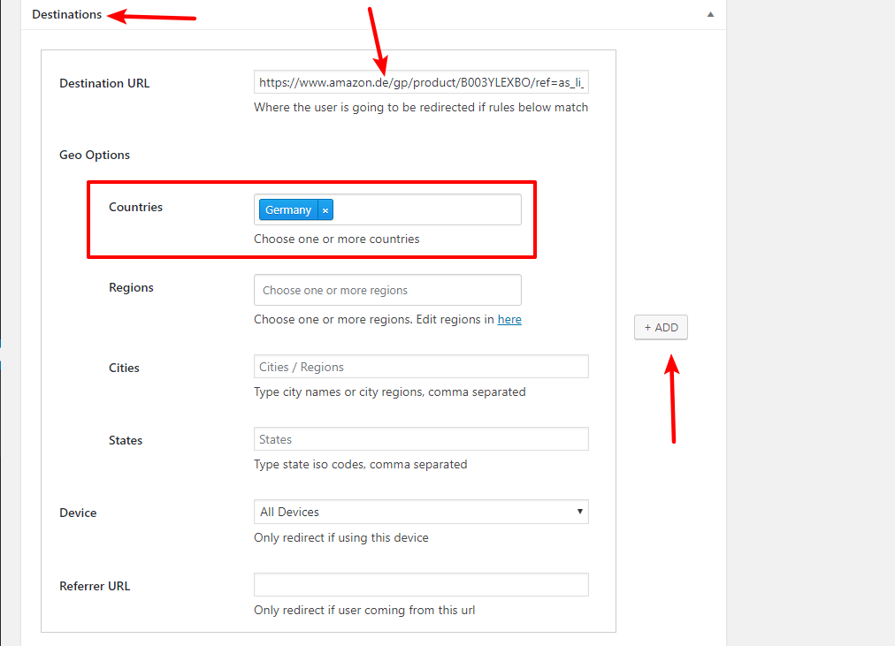
Task: Open the 'here' link to edit regions
Action: click(509, 319)
